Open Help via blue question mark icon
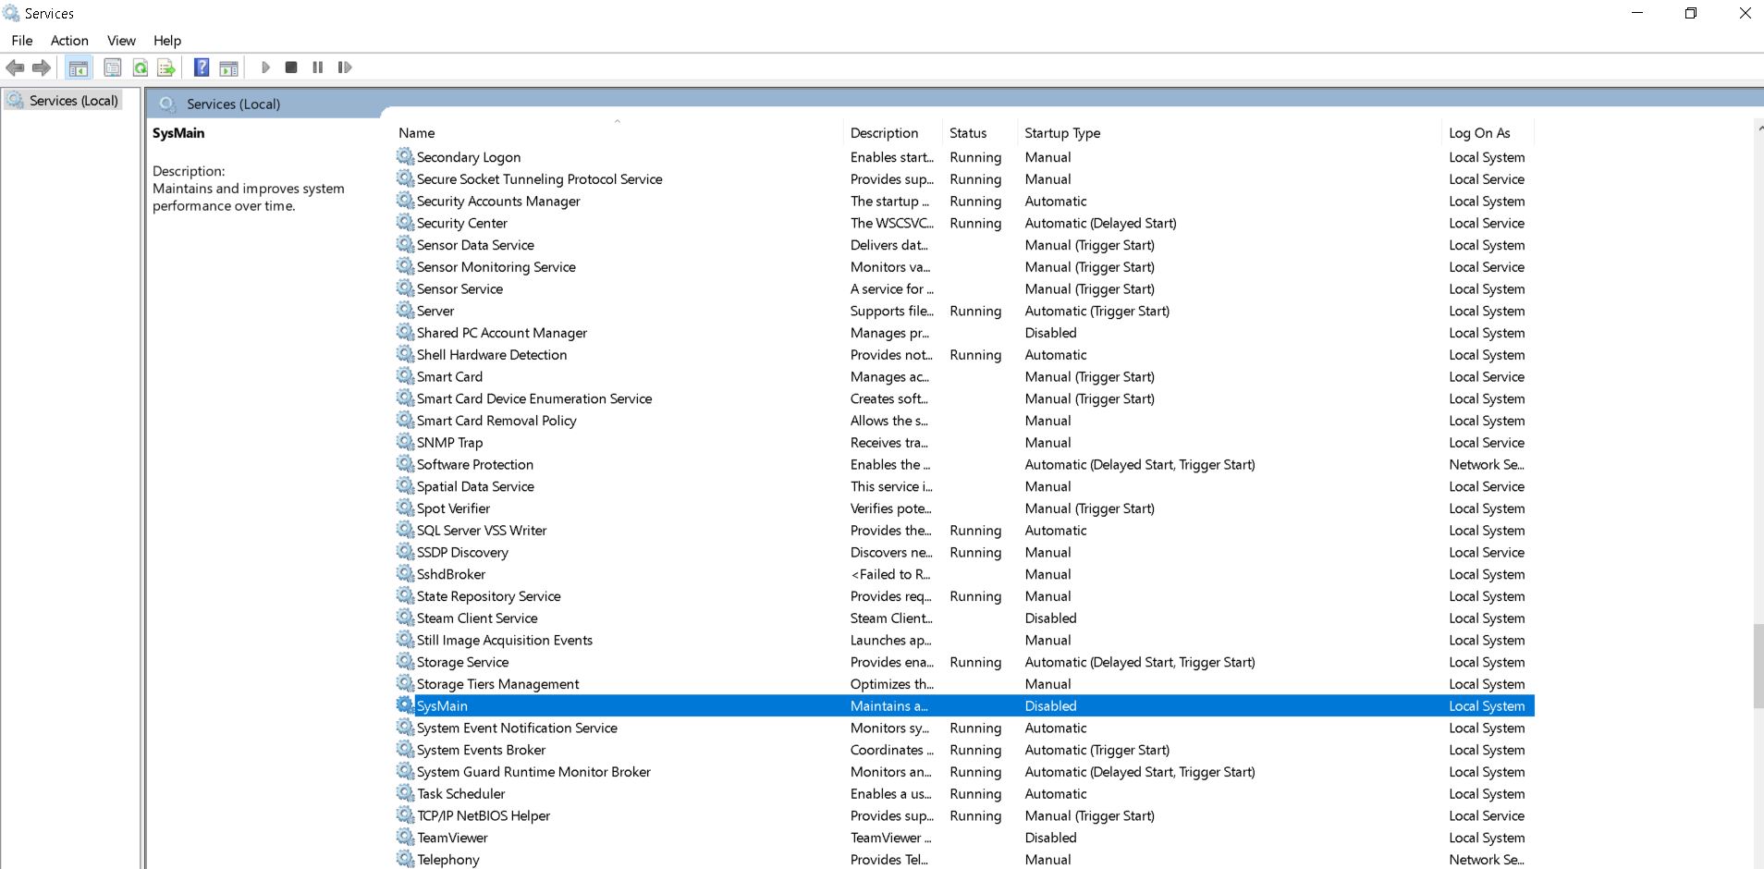 coord(202,67)
